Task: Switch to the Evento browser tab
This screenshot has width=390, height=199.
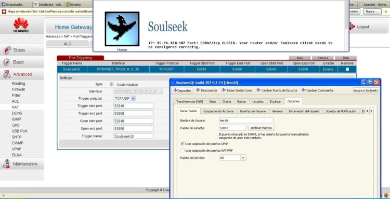Action: pos(79,4)
